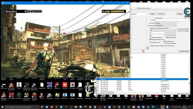193x109 pixels.
Task: Open S.T.A.L.K.E.R. Shadow of Chernobyl shortcut
Action: (x=27, y=96)
